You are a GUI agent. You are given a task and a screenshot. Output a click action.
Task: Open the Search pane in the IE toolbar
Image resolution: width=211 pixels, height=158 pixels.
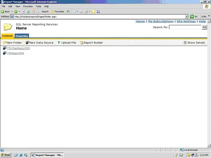click(x=43, y=12)
